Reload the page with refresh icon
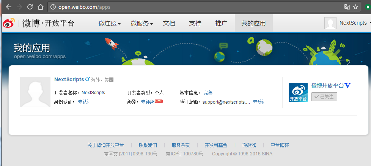Viewport: 371px width, 166px height. tap(30, 7)
